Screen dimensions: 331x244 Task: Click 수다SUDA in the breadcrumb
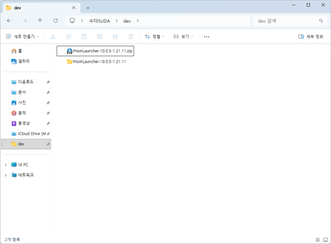99,21
